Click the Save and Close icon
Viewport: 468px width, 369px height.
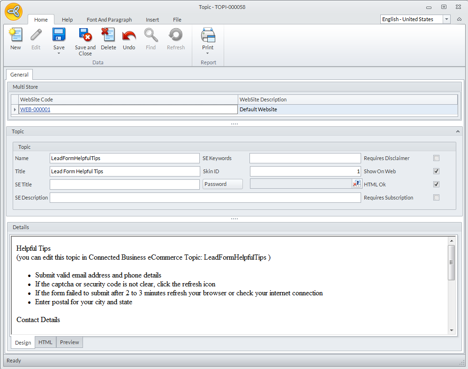click(x=85, y=35)
